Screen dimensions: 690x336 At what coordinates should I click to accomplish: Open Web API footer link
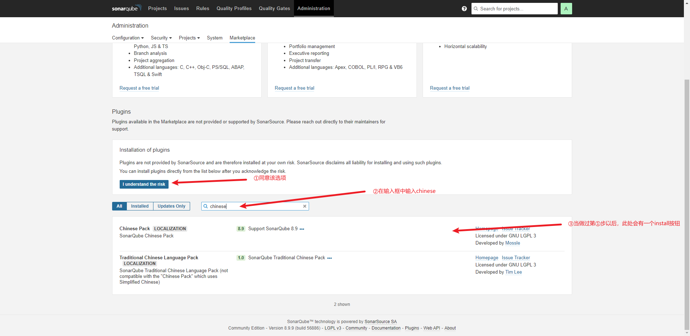point(432,328)
